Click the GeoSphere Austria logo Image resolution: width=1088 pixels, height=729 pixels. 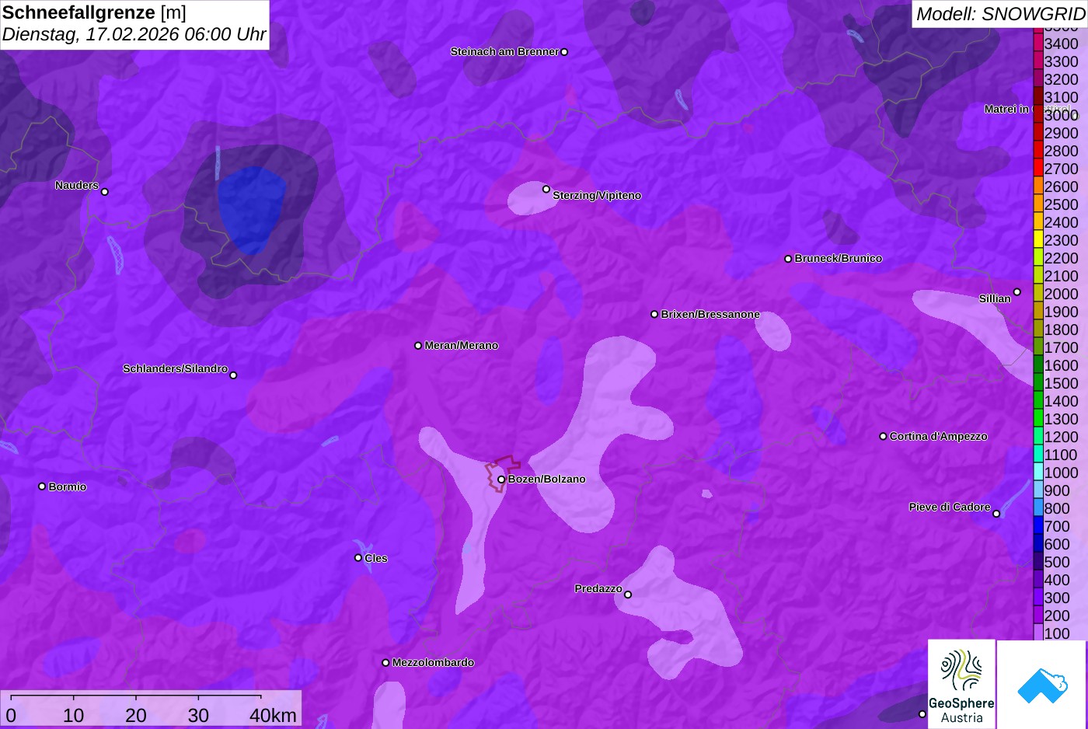(x=961, y=684)
